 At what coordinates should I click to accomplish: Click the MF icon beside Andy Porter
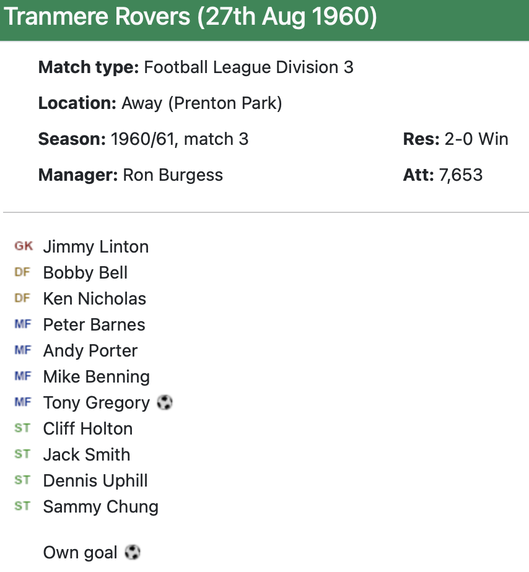click(x=22, y=350)
